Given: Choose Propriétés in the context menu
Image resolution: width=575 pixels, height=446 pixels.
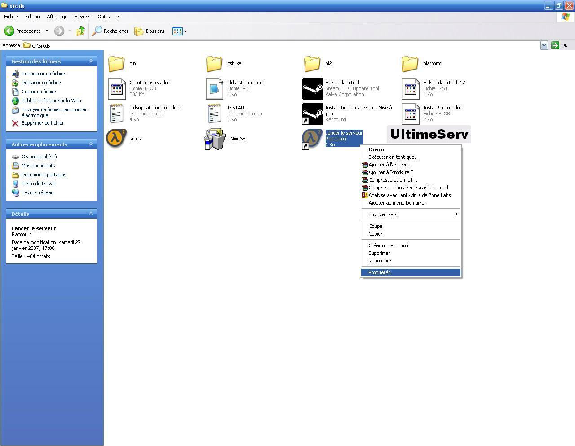Looking at the screenshot, I should click(x=411, y=272).
